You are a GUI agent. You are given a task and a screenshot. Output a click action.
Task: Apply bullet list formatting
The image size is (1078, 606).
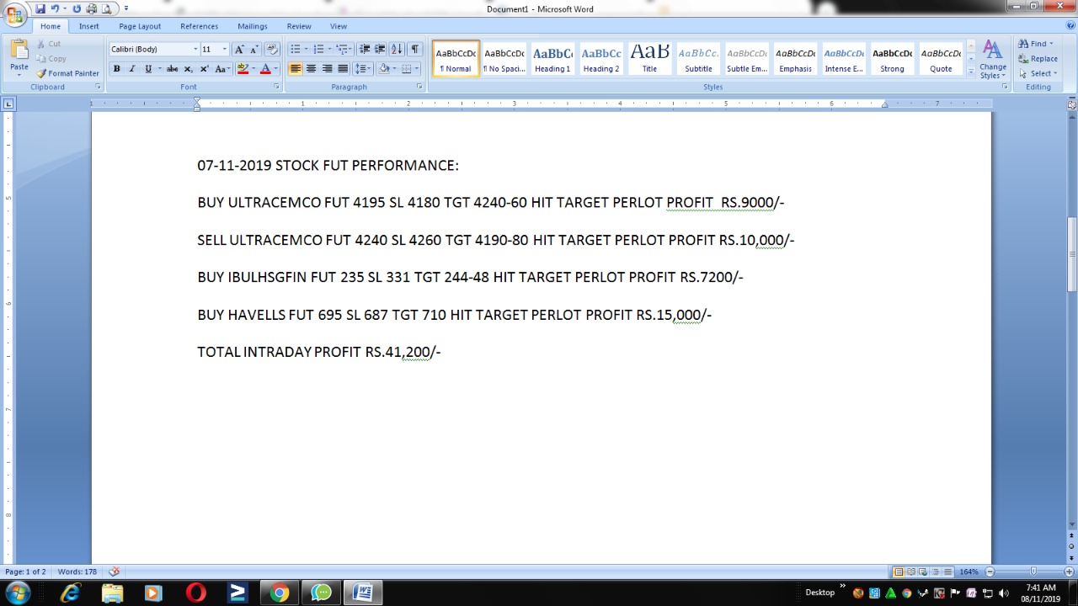coord(295,50)
